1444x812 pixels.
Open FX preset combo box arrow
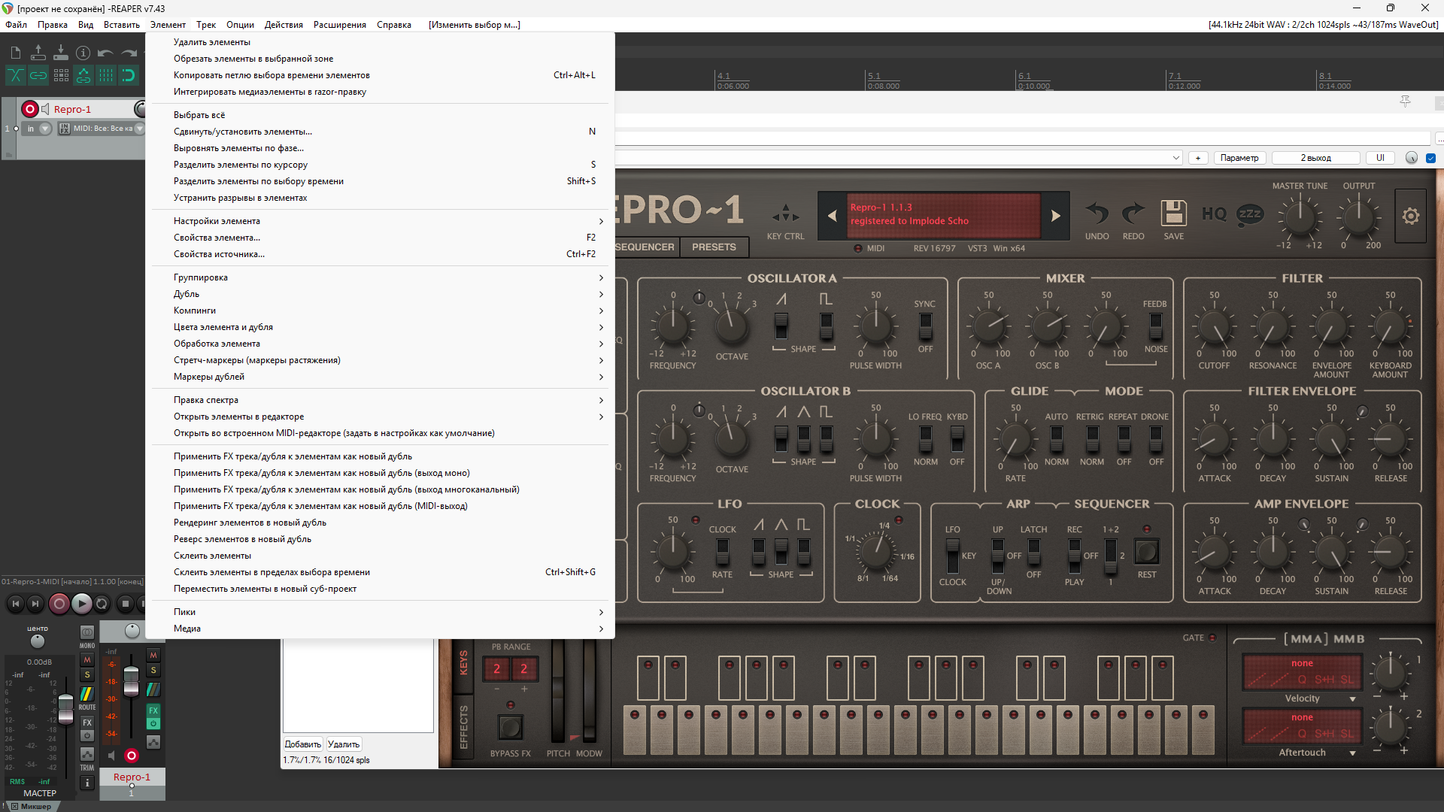pos(1176,158)
